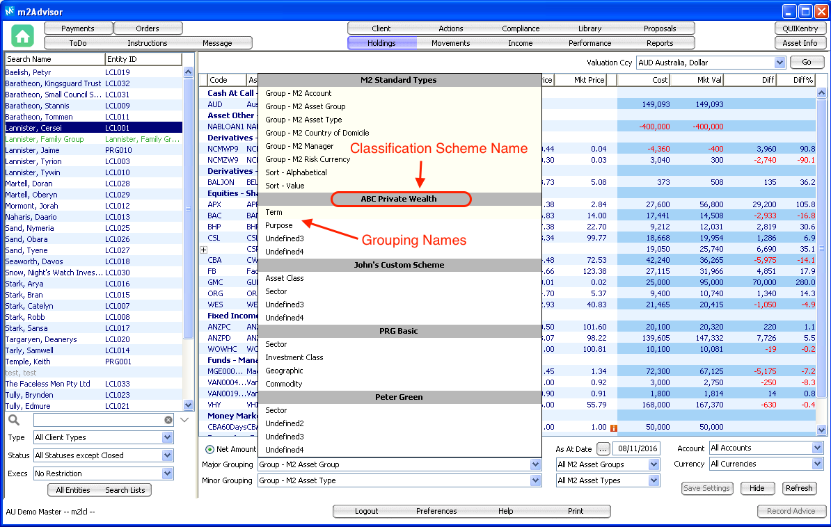831x527 pixels.
Task: Expand the Minor Grouping combo box
Action: (535, 480)
